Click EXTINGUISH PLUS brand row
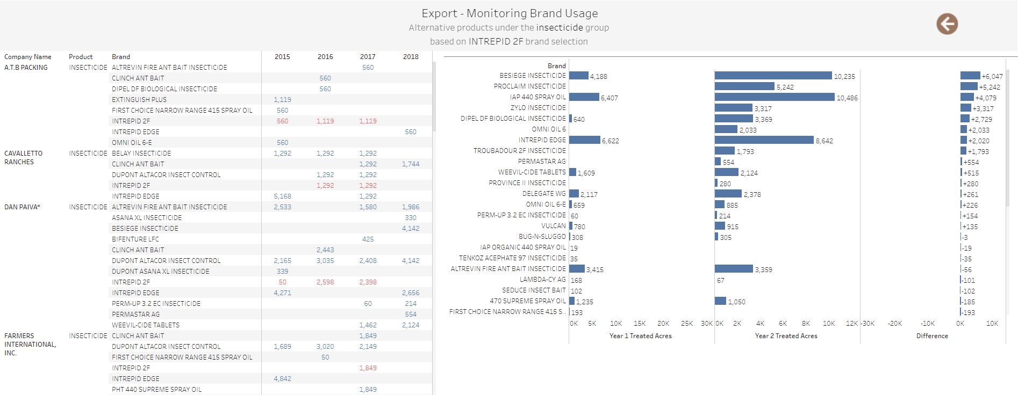Viewport: 1018px width, 395px height. point(139,99)
